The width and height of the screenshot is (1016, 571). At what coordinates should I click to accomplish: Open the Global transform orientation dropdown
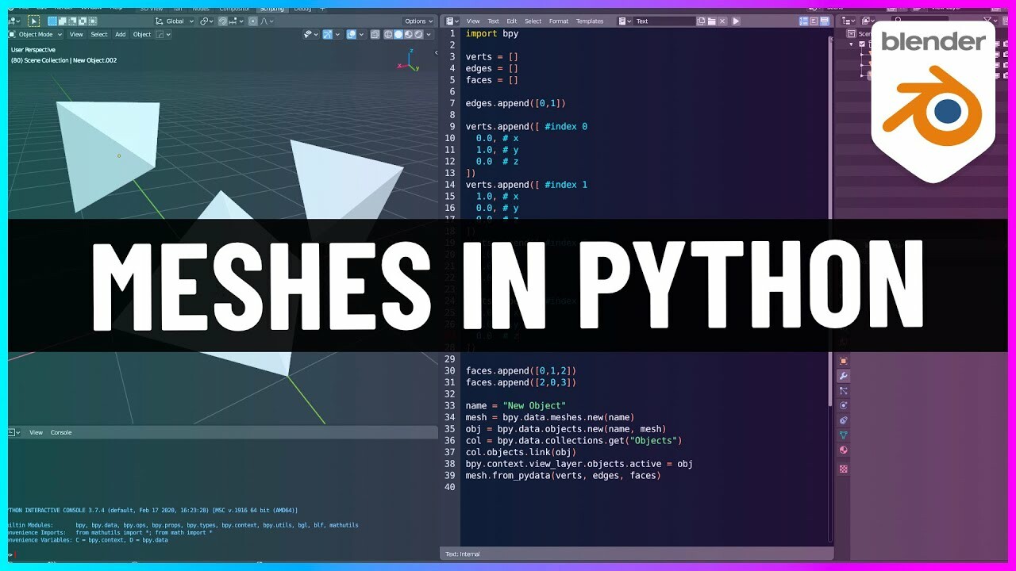[x=174, y=21]
